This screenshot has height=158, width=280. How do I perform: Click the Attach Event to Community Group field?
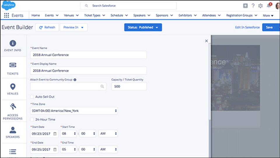coord(68,86)
